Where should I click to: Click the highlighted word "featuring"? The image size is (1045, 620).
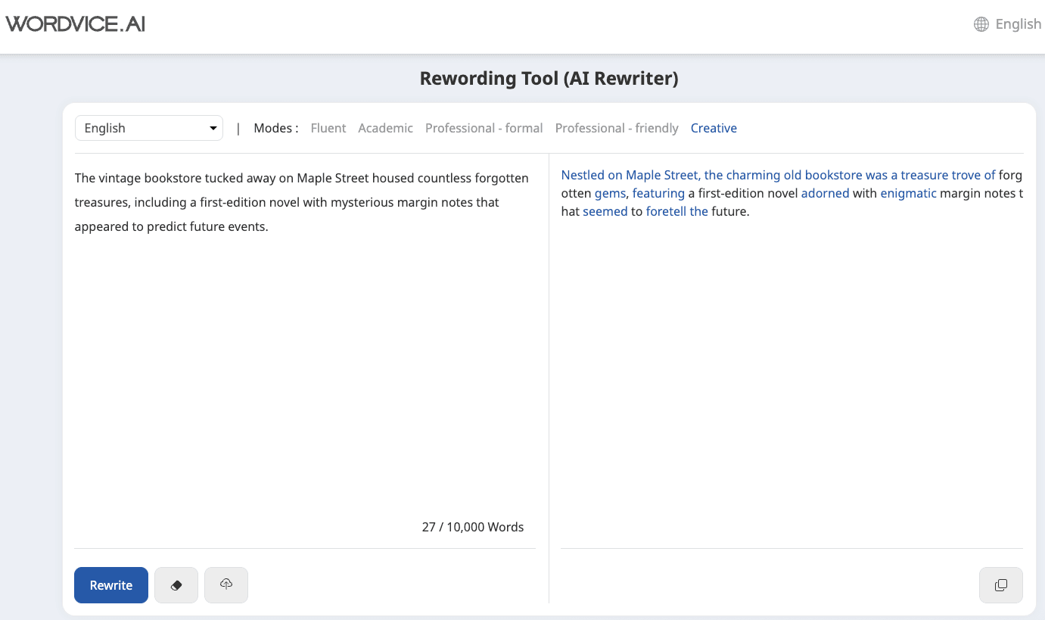[658, 193]
